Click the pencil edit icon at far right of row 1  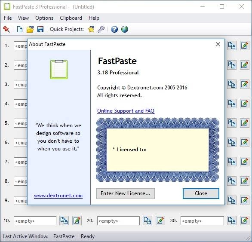click(x=245, y=46)
